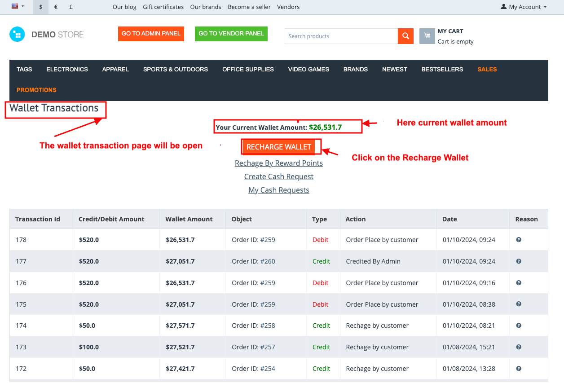The height and width of the screenshot is (383, 564).
Task: Switch currency to pound sterling
Action: click(71, 7)
